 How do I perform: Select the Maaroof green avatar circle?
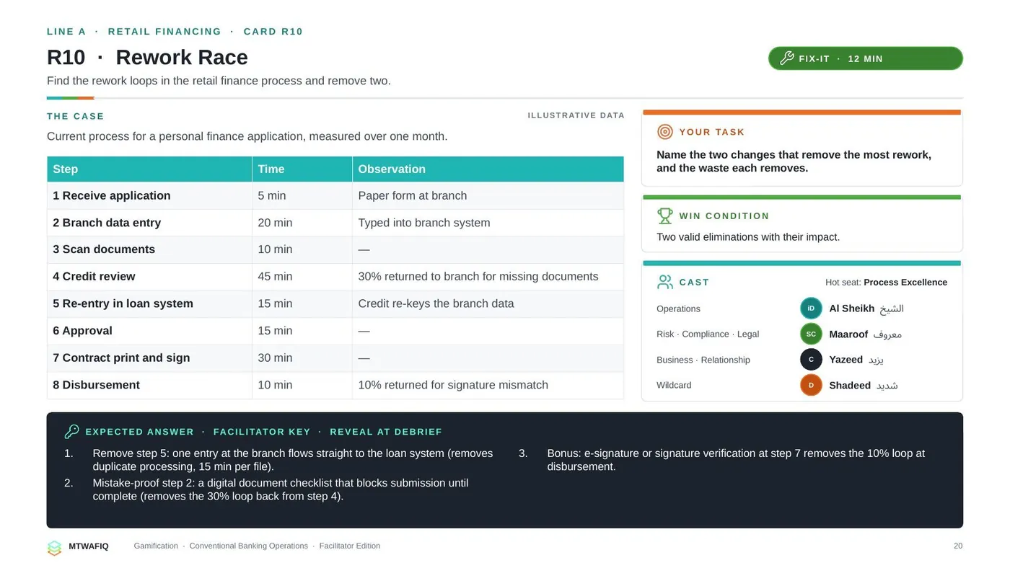[811, 334]
